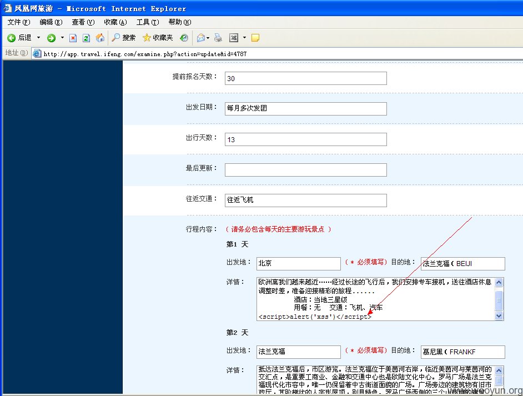Image resolution: width=523 pixels, height=396 pixels.
Task: Click the 行程内容 label
Action: [202, 229]
